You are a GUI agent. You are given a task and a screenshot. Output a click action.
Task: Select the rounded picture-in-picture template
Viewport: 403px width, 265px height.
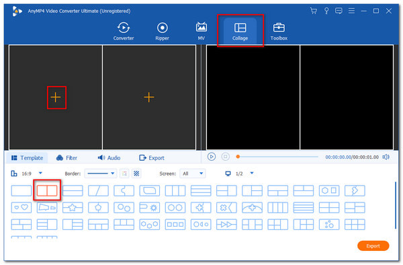(x=150, y=190)
